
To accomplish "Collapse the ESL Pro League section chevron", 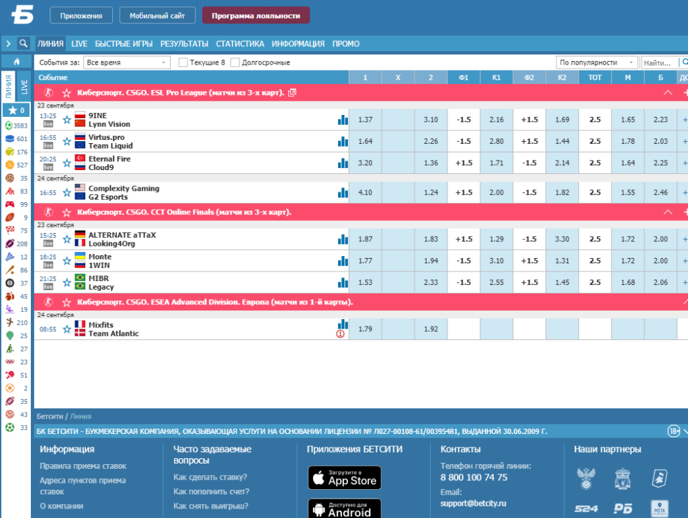I will (x=668, y=93).
